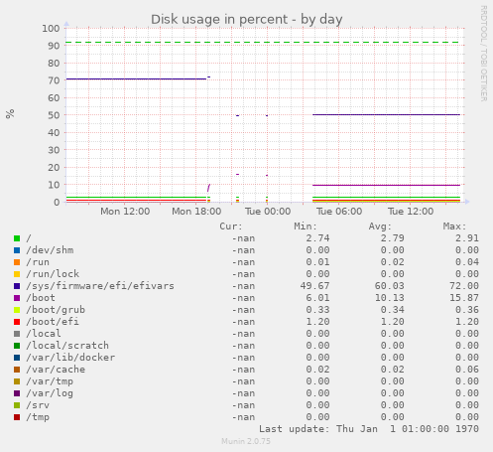Click the efivars line at 70 percent

pyautogui.click(x=136, y=78)
